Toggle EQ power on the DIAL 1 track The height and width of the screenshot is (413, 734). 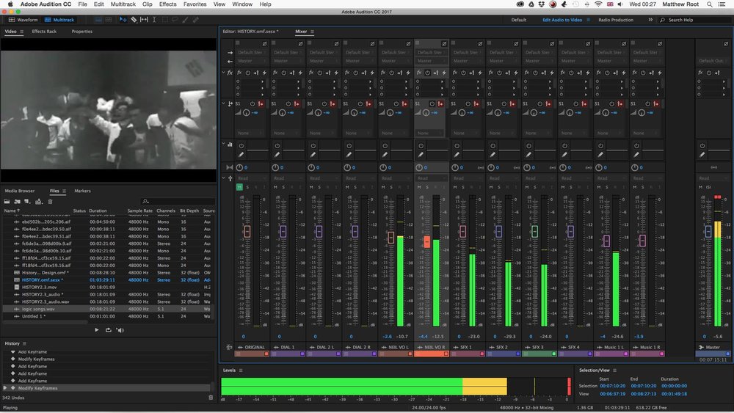(x=277, y=146)
